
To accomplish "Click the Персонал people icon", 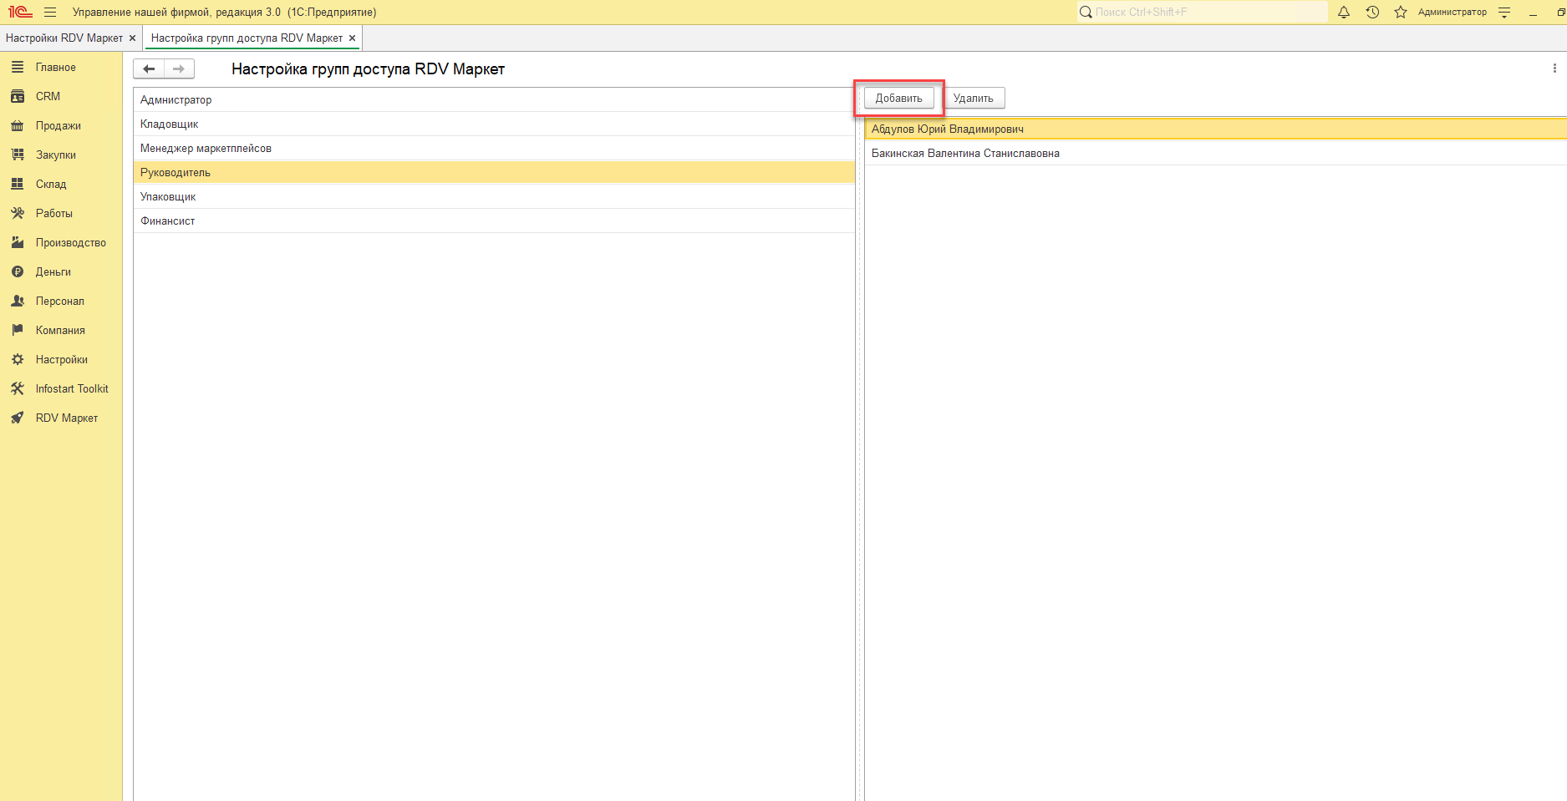I will click(18, 301).
